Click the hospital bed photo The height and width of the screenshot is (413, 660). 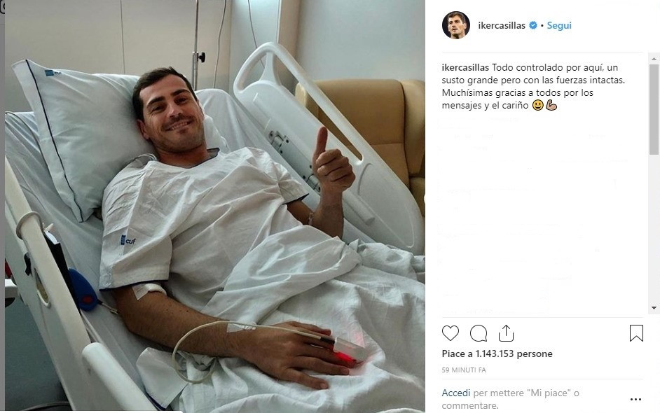pyautogui.click(x=214, y=205)
